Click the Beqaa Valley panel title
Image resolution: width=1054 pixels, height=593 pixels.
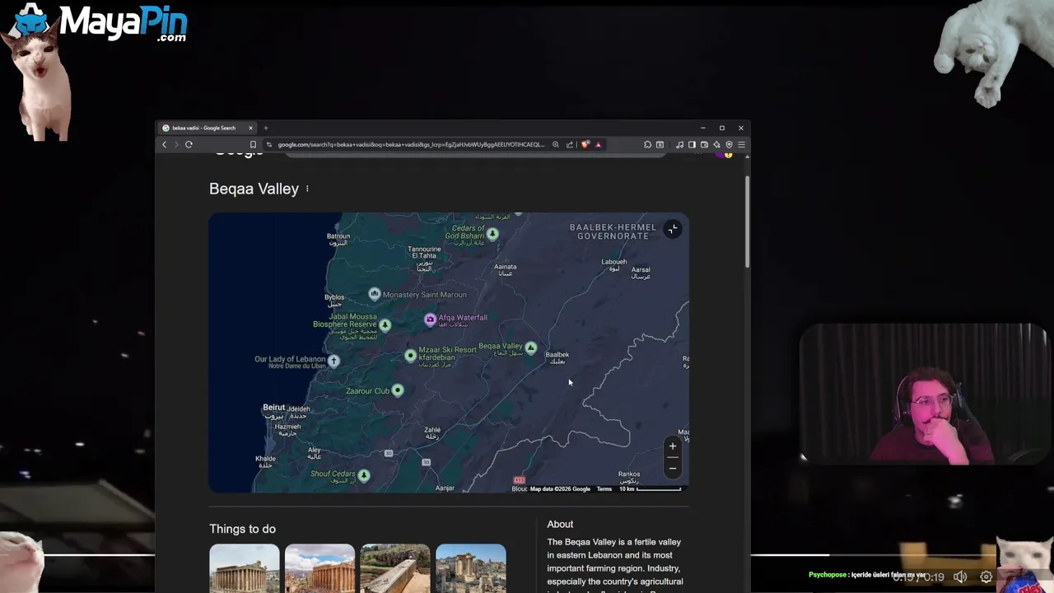254,189
